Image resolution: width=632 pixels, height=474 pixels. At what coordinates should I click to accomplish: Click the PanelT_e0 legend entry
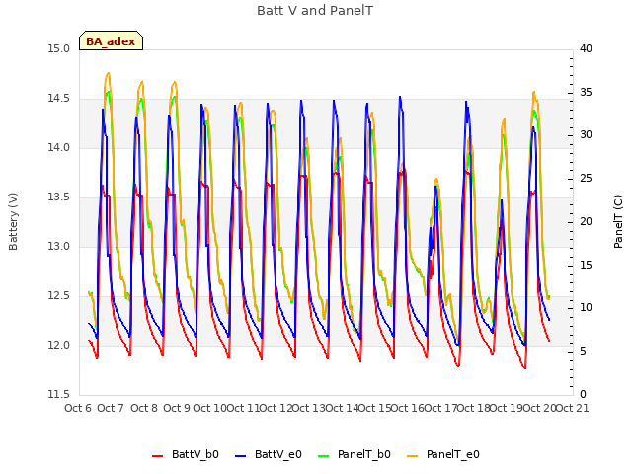tap(443, 454)
